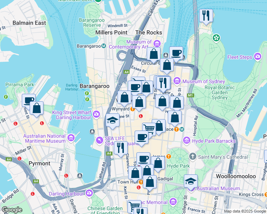Open the cafe marker in Pyrmont near Pirrama Park
The image size is (267, 214).
tap(29, 100)
